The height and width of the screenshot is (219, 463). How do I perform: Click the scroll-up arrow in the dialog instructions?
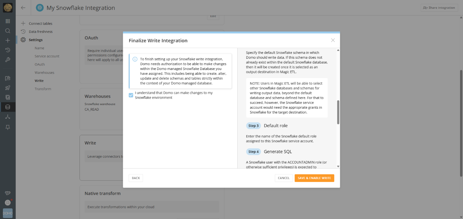[338, 50]
